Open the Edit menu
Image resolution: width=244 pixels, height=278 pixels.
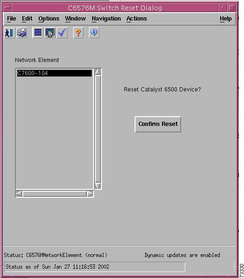27,19
